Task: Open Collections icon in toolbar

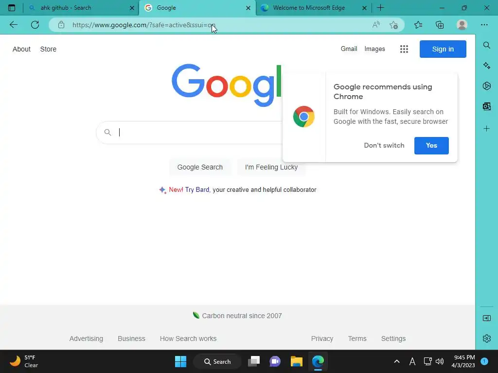Action: pos(440,25)
